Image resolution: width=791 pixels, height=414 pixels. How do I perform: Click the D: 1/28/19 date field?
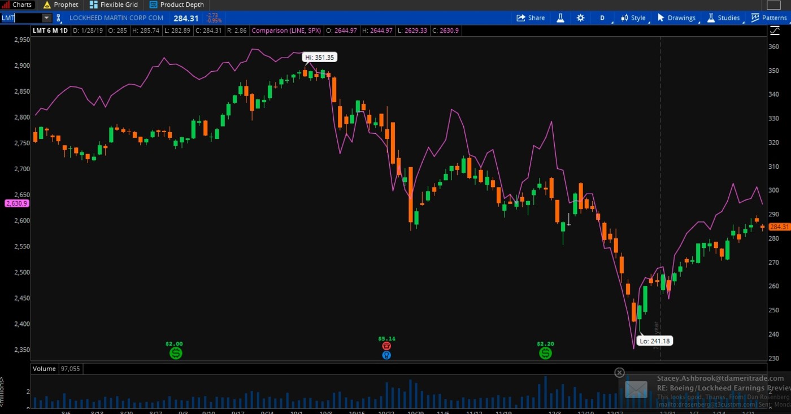point(88,30)
